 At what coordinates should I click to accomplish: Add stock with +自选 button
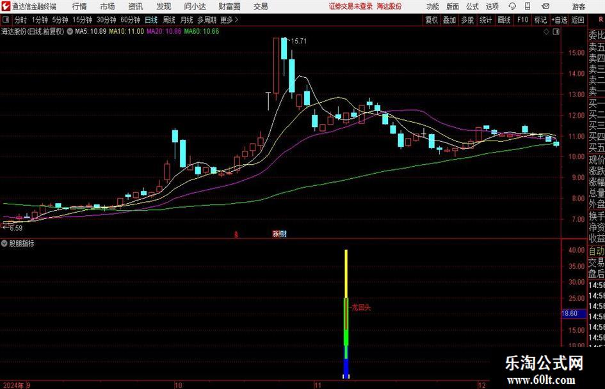click(x=559, y=20)
